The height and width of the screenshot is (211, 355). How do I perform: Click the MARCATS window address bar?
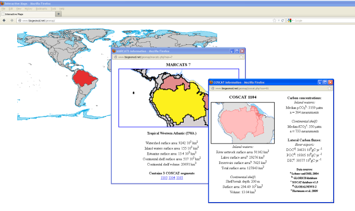[178, 57]
